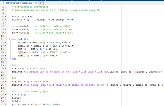Click breakpoint dash beside line 8
This screenshot has height=106, width=164.
point(6,29)
